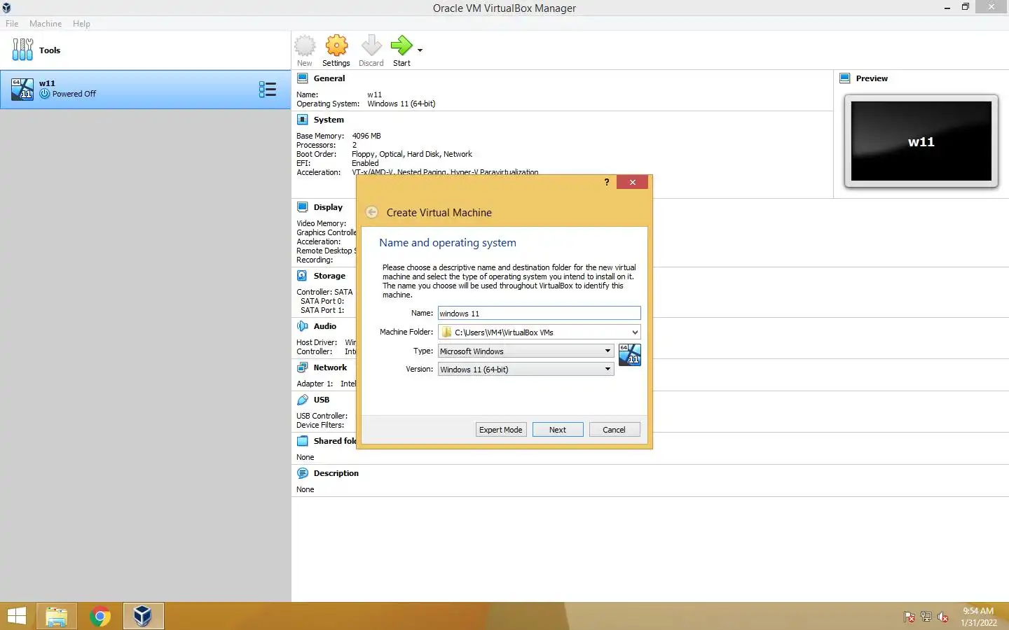This screenshot has height=630, width=1009.
Task: Open Google Chrome from the taskbar
Action: tap(99, 616)
